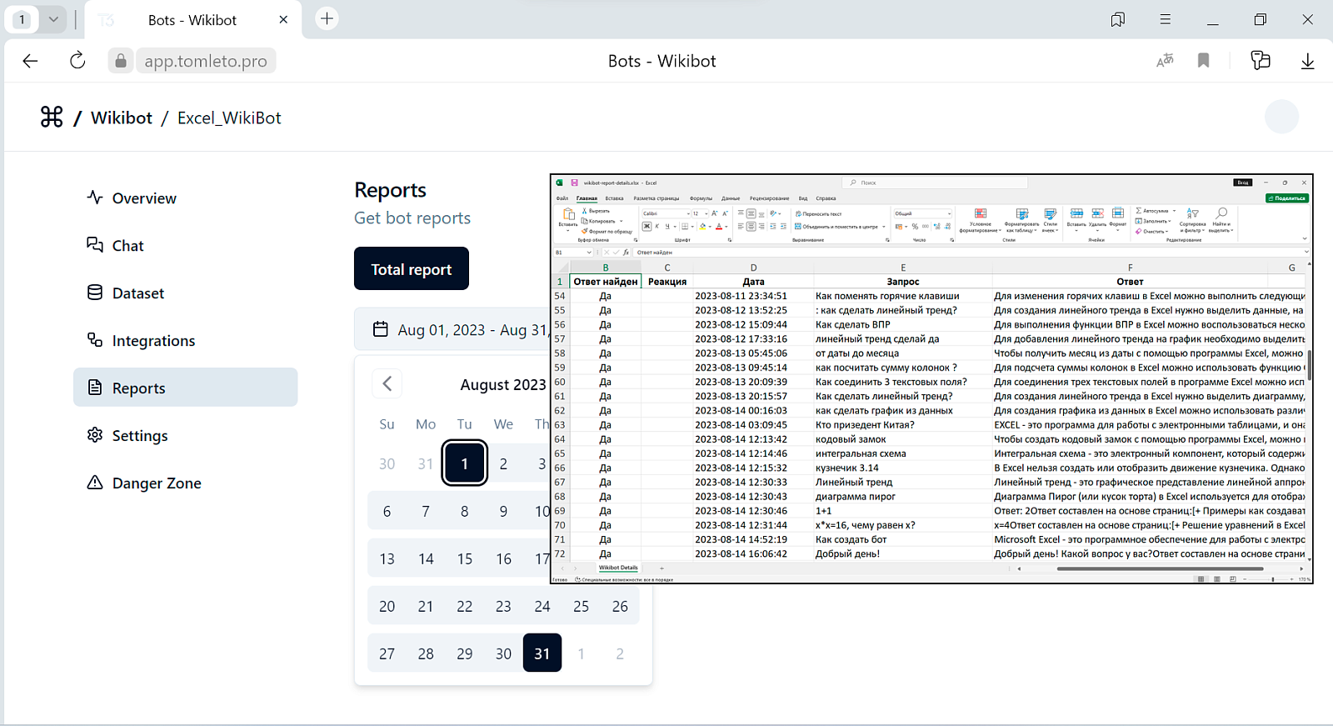Click the green Поделиться share button
This screenshot has width=1333, height=726.
coord(1286,198)
